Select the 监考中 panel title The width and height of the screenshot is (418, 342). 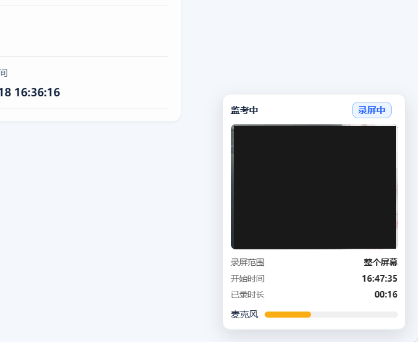[244, 110]
